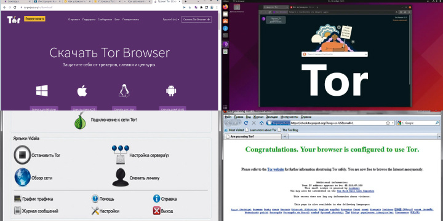Open Trash from the Ubuntu dock

click(x=225, y=52)
